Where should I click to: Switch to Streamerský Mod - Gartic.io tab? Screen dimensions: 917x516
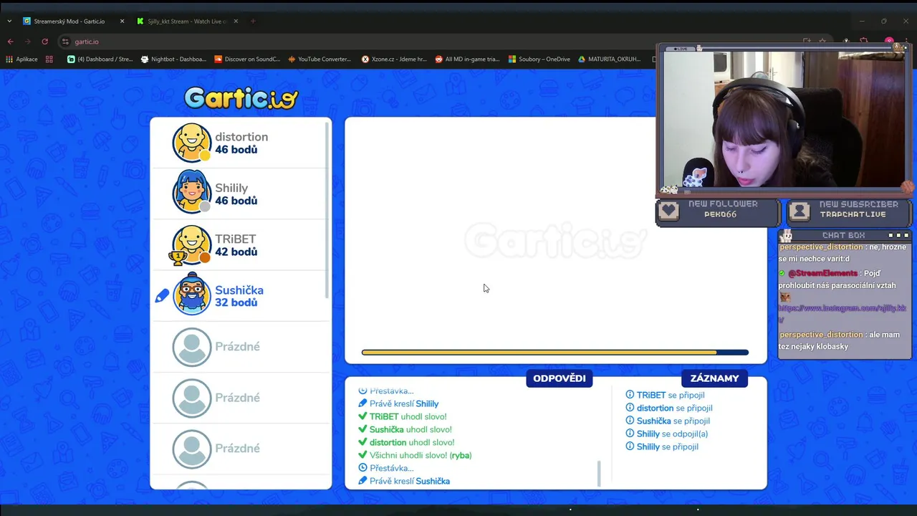tap(70, 21)
